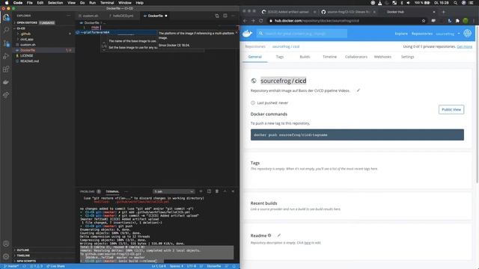Open the fingerprint profile avatar on Docker Hub
The width and height of the screenshot is (479, 269).
point(467,33)
